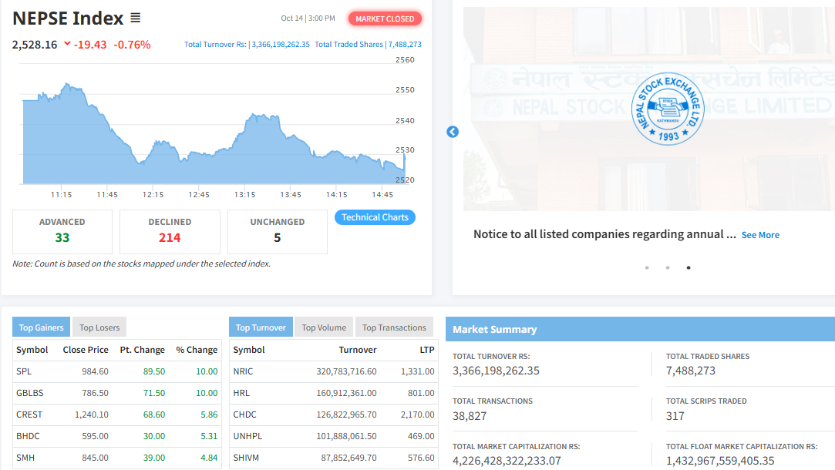Viewport: 835px width, 470px height.
Task: Open NRIC in the turnover table
Action: tap(244, 371)
